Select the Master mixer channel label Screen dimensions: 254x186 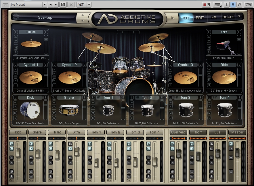pos(237,132)
